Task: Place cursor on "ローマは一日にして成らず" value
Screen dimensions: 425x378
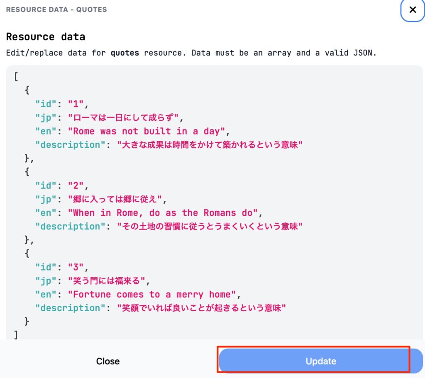Action: pyautogui.click(x=126, y=117)
